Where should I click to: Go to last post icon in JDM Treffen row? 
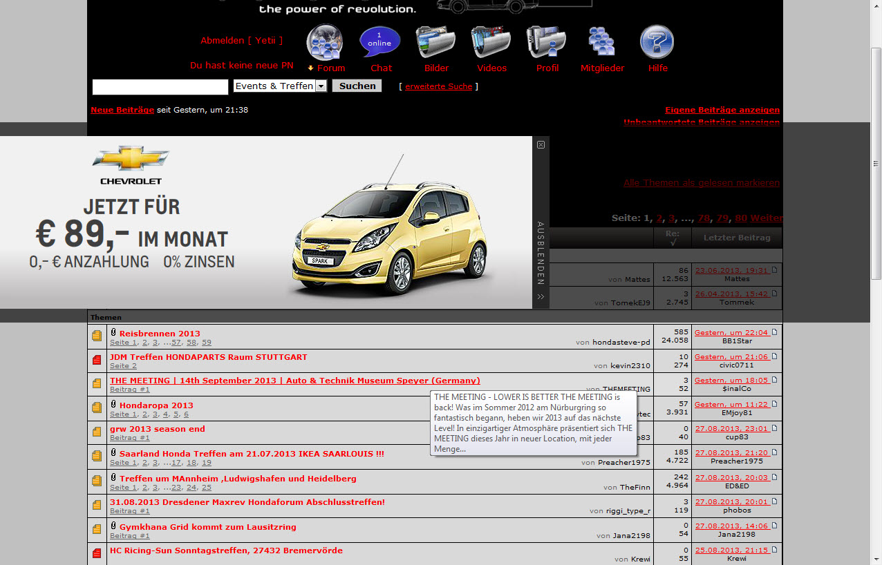(x=775, y=356)
